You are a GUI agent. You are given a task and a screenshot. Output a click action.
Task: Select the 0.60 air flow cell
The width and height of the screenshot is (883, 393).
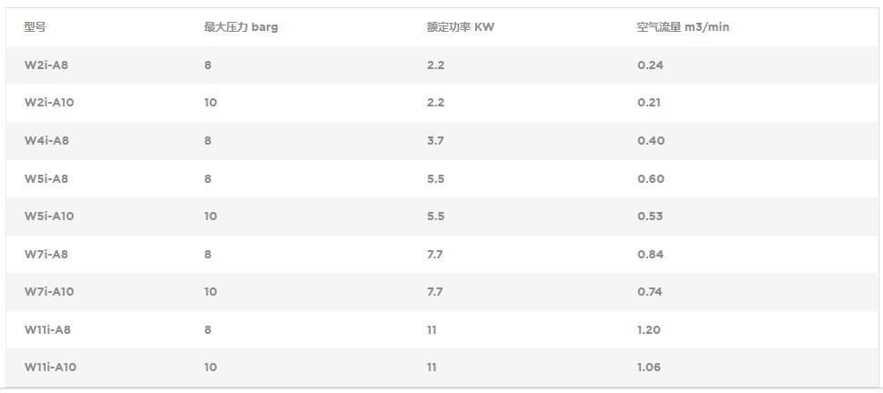click(x=650, y=179)
